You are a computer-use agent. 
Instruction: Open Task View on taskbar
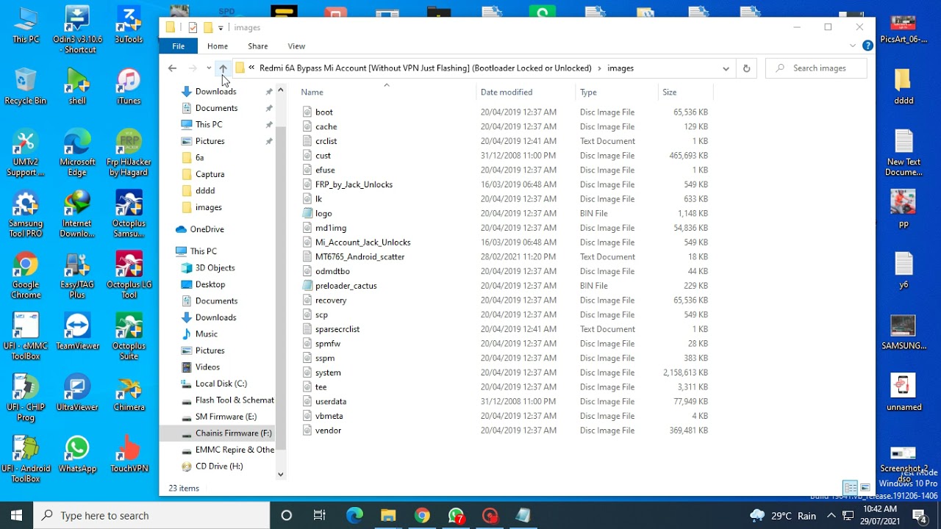pyautogui.click(x=319, y=515)
